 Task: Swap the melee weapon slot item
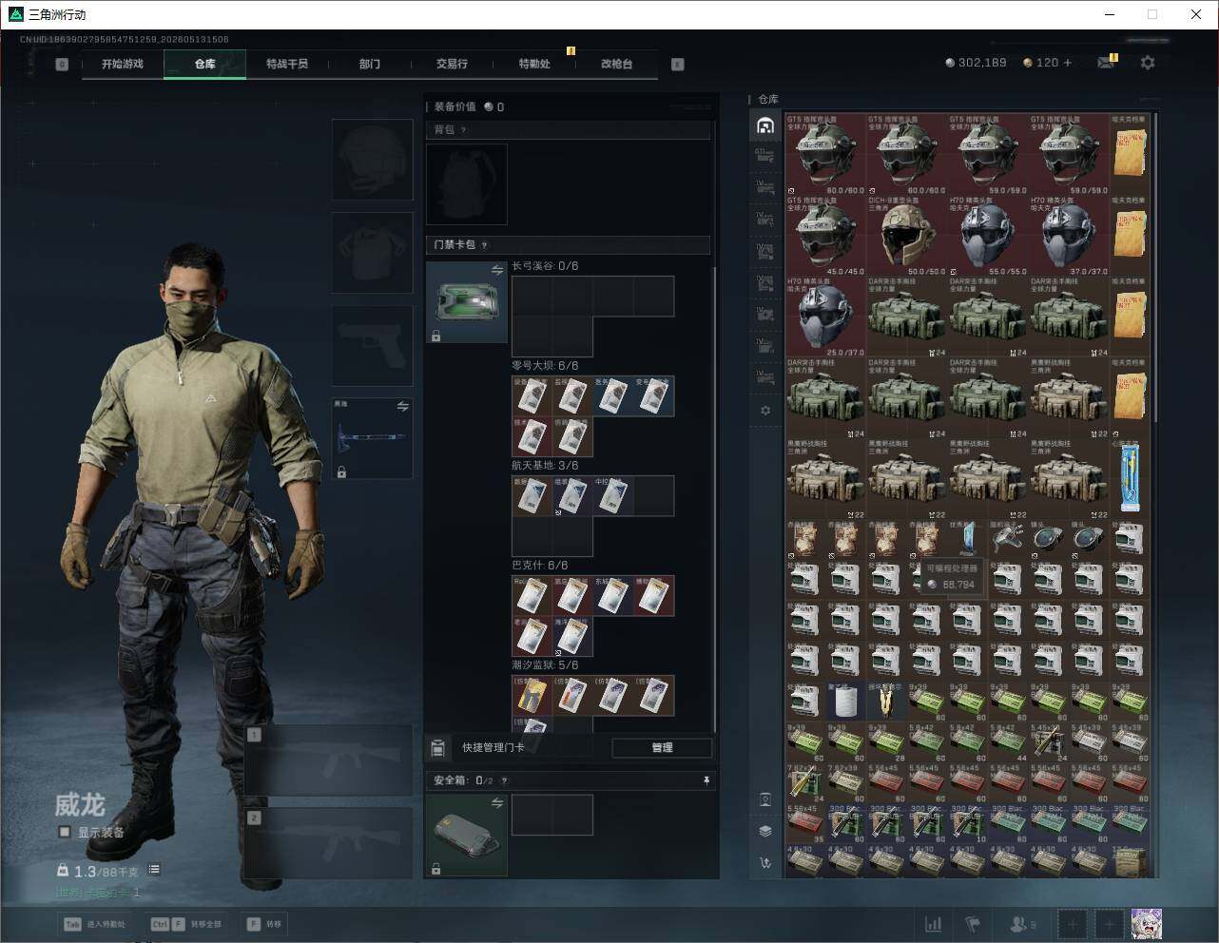pyautogui.click(x=402, y=407)
